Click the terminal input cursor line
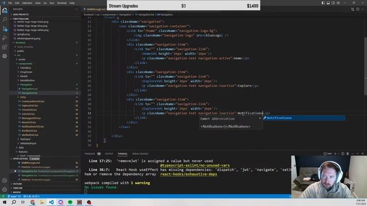The width and height of the screenshot is (367, 206). (x=85, y=192)
